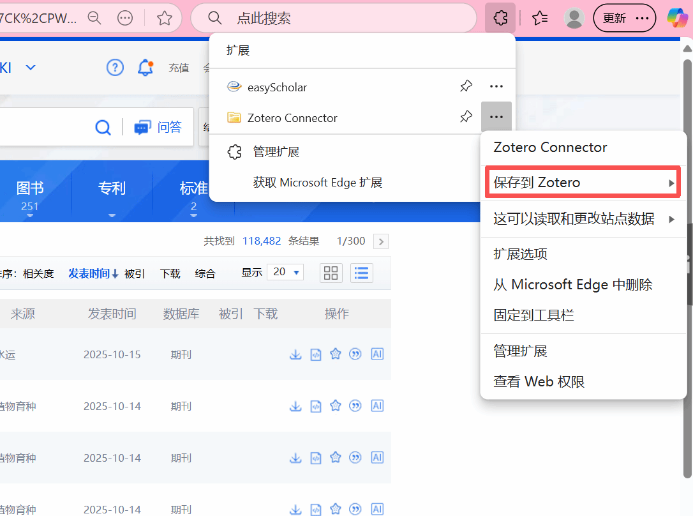
Task: Open the favorites list icon in toolbar
Action: pyautogui.click(x=540, y=18)
